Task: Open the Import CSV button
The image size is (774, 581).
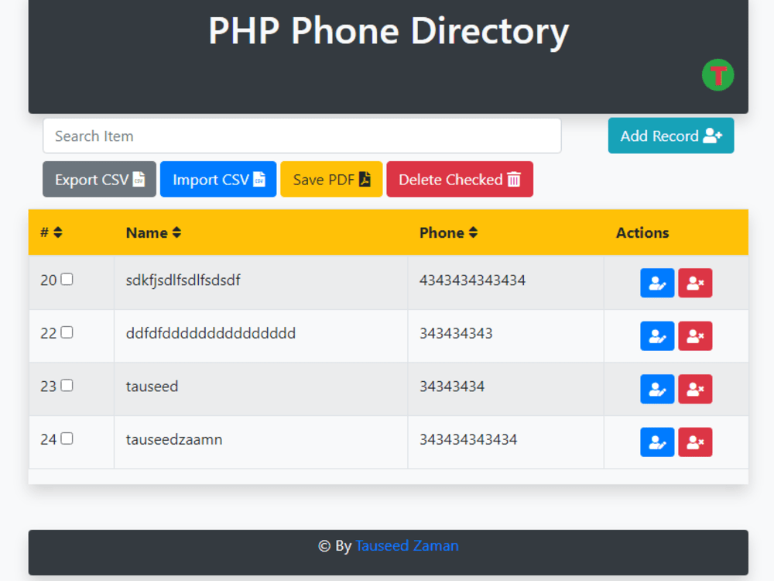Action: click(218, 180)
